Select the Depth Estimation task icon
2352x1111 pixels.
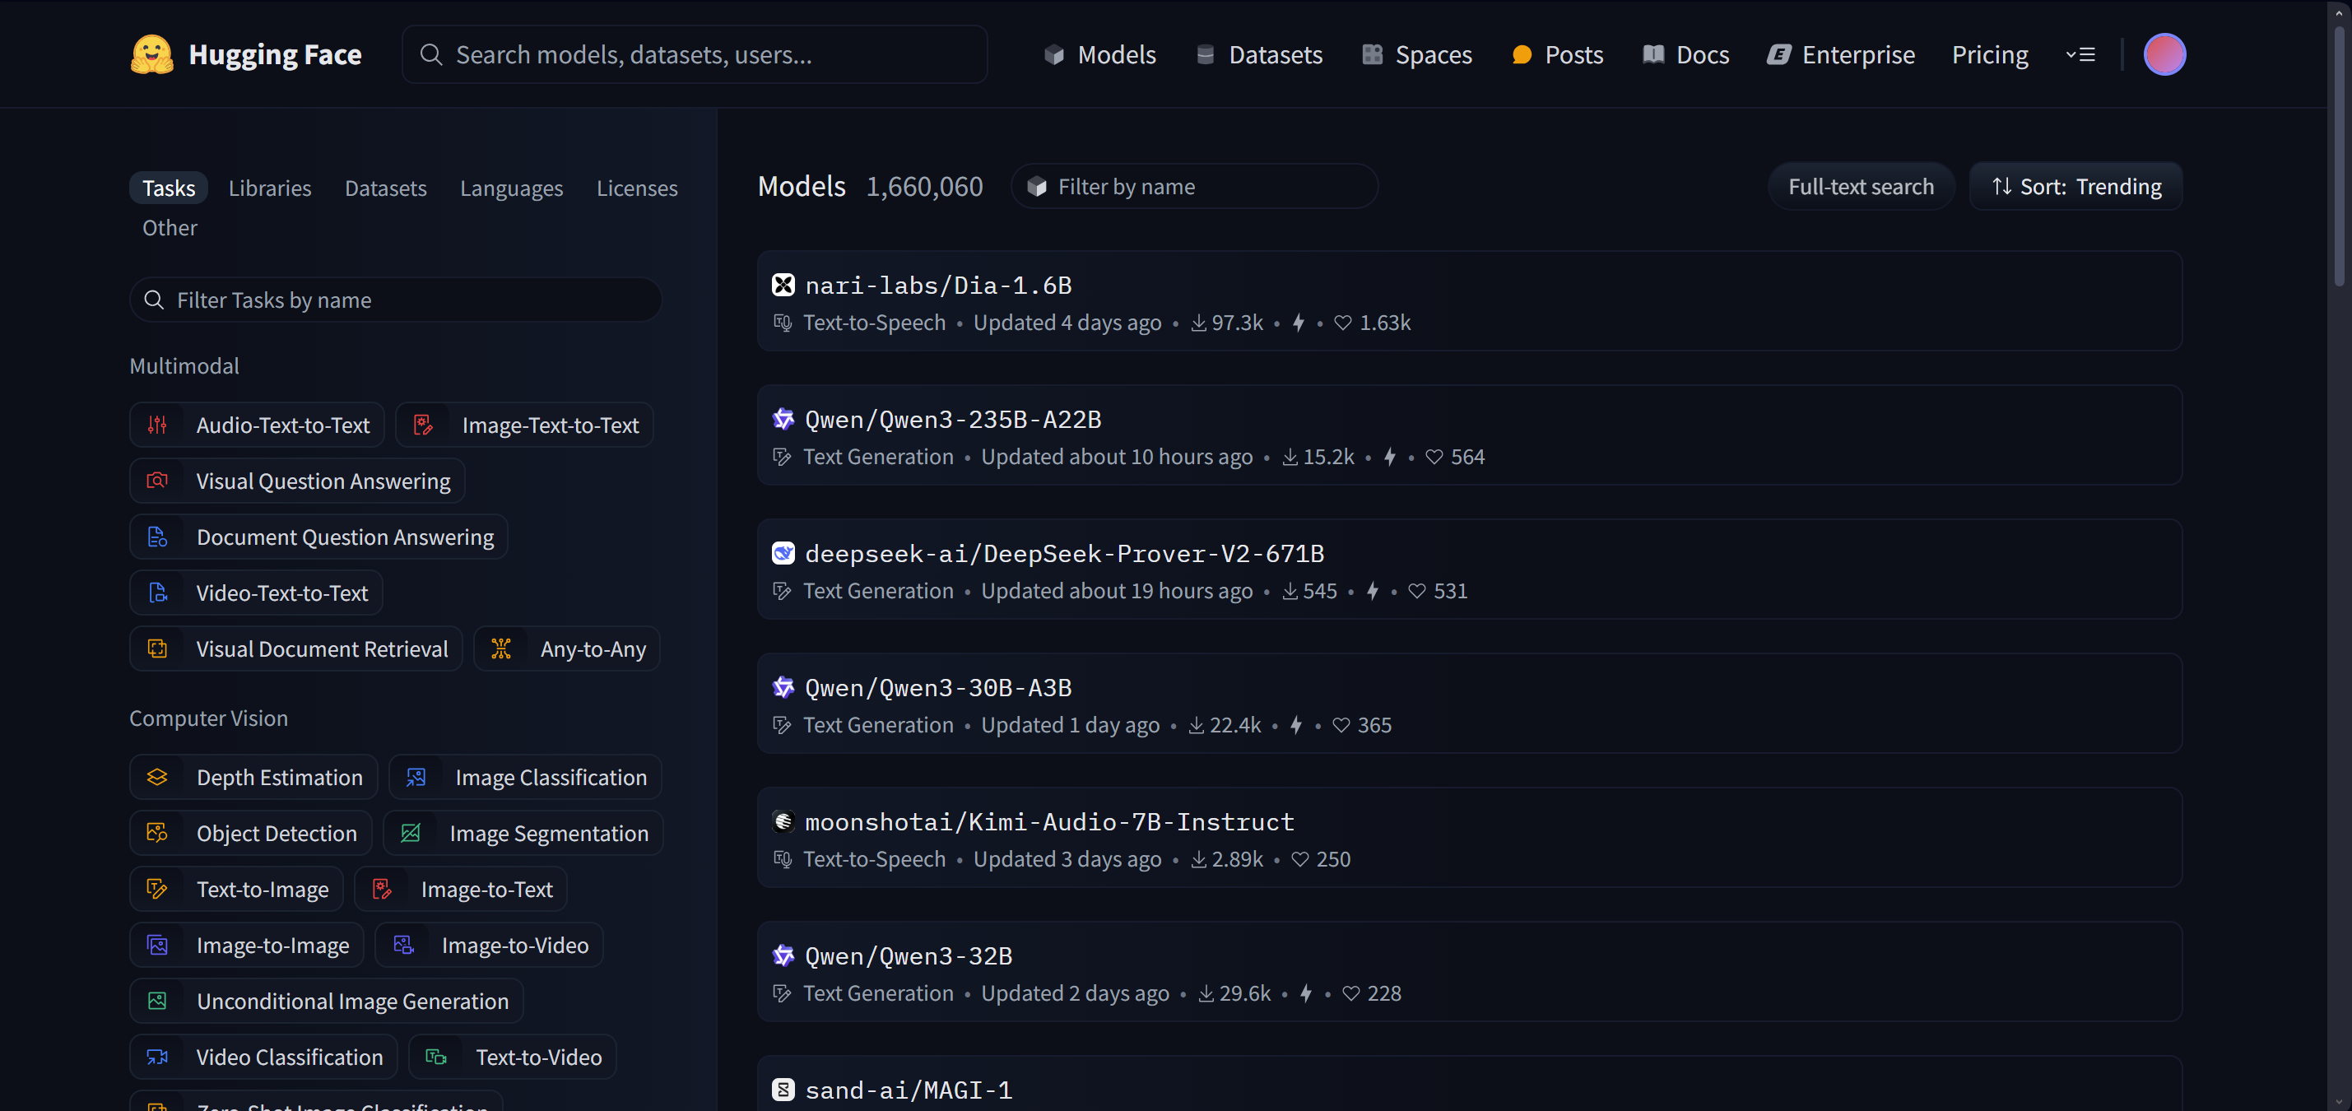[157, 777]
